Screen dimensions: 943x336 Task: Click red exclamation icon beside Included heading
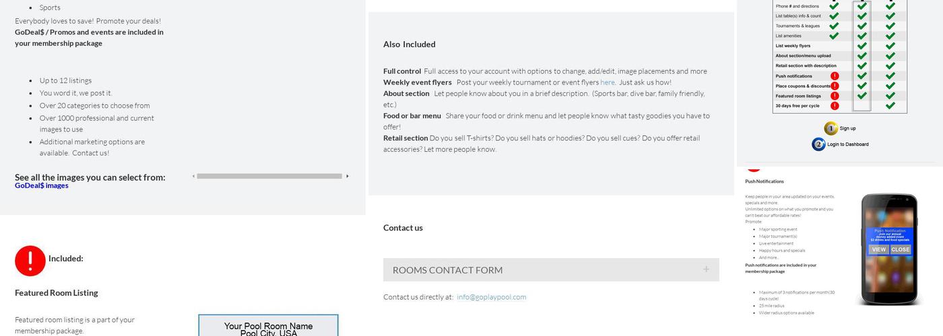point(30,261)
